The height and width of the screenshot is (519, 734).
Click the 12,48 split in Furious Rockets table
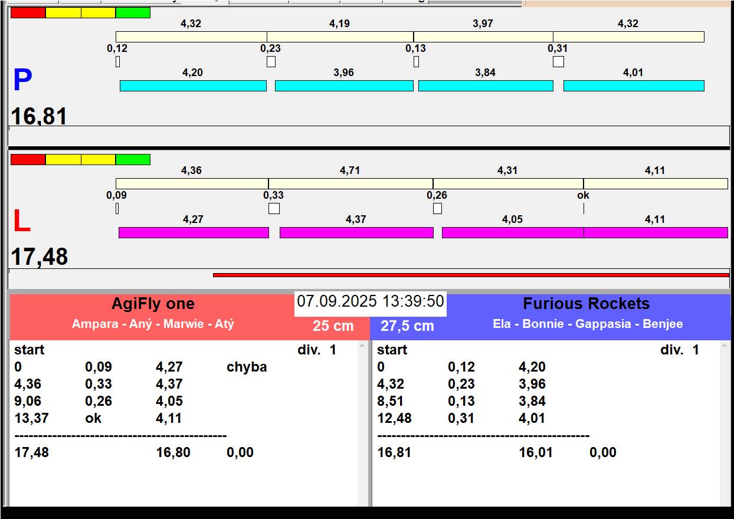click(394, 418)
